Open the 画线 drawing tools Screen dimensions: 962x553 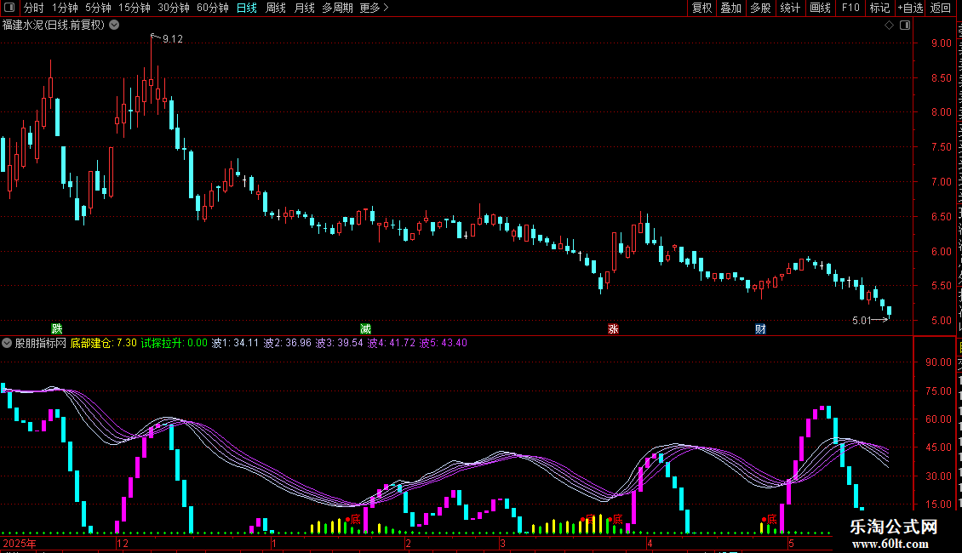820,8
